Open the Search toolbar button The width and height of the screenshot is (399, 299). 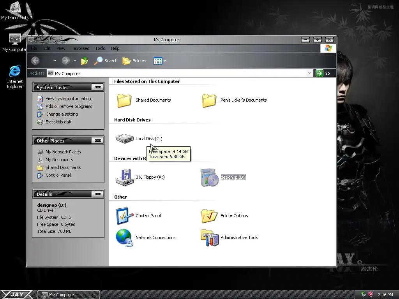pos(106,61)
